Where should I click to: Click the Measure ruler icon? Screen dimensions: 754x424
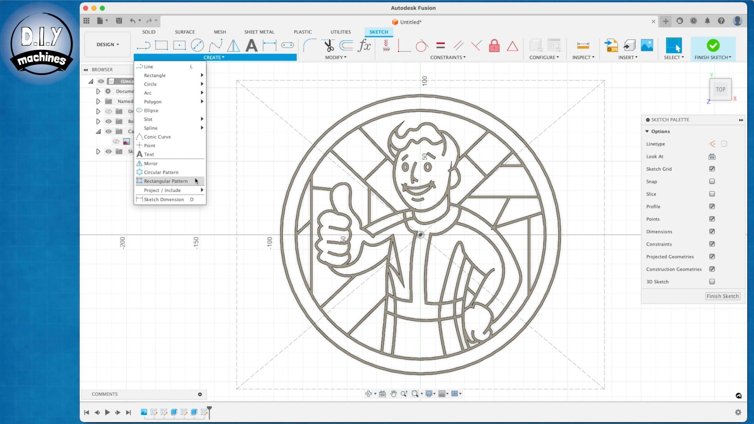(x=583, y=45)
